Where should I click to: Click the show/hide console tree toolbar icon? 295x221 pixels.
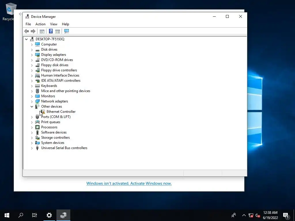[x=42, y=31]
